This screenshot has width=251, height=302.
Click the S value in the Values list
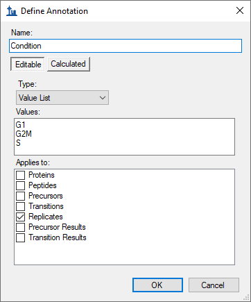point(18,143)
